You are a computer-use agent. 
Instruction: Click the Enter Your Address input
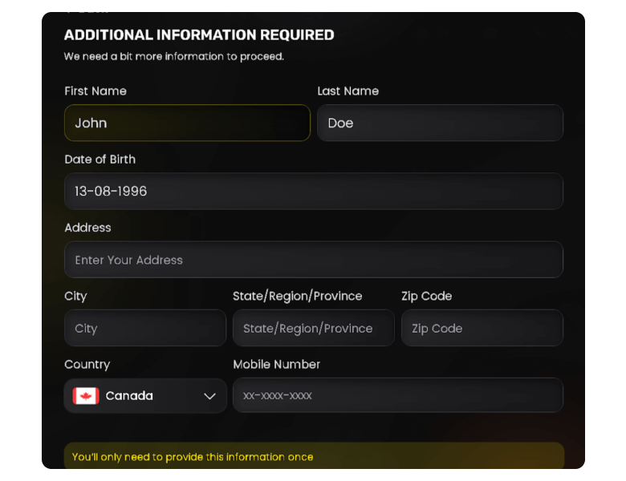coord(313,260)
